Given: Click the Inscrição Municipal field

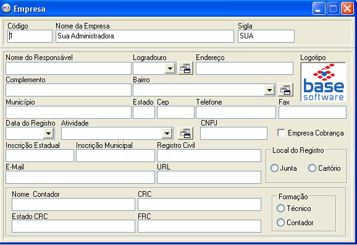Looking at the screenshot, I should pyautogui.click(x=115, y=155).
